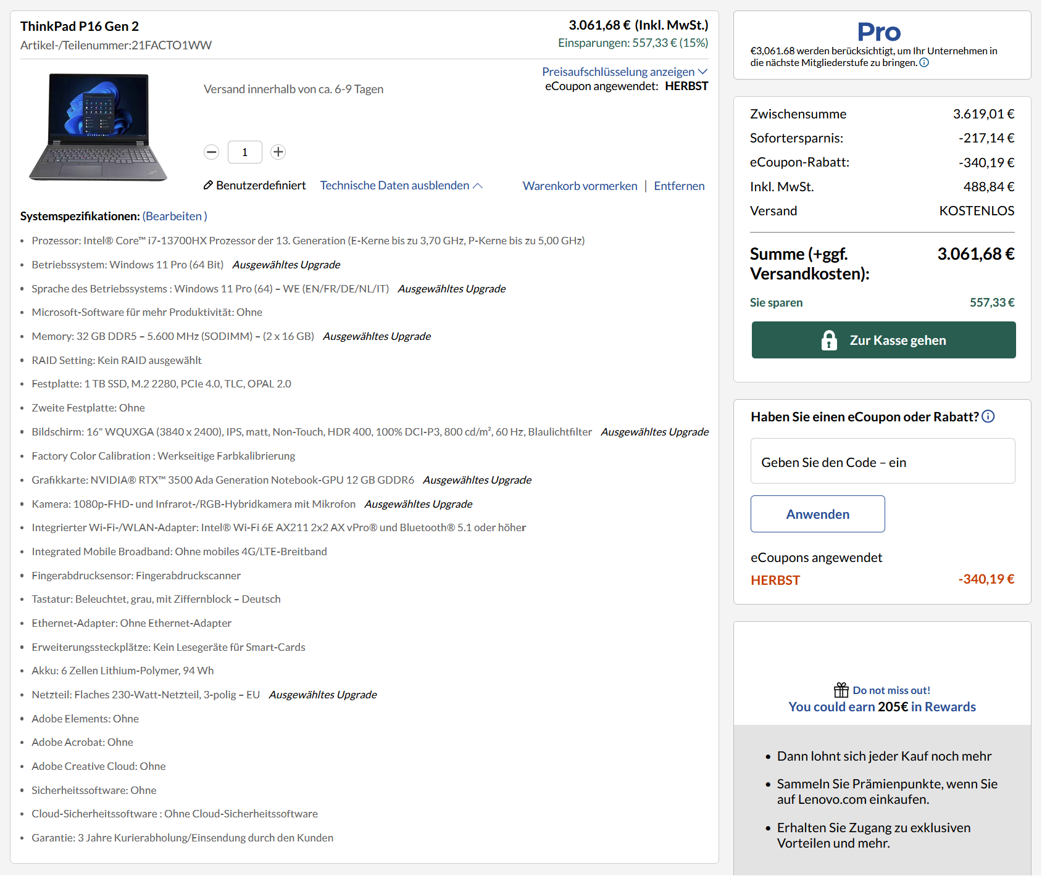This screenshot has width=1042, height=876.
Task: Click the Anwenden coupon button
Action: point(817,513)
